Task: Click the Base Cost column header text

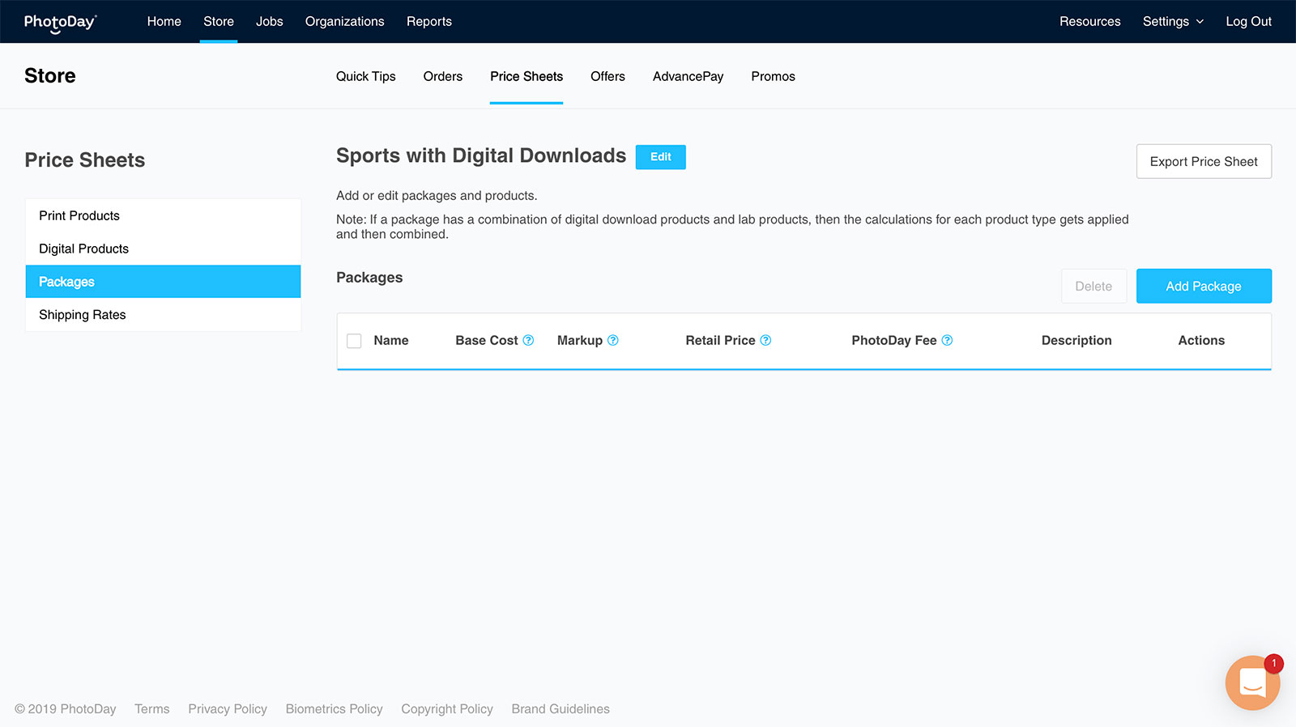Action: pos(487,341)
